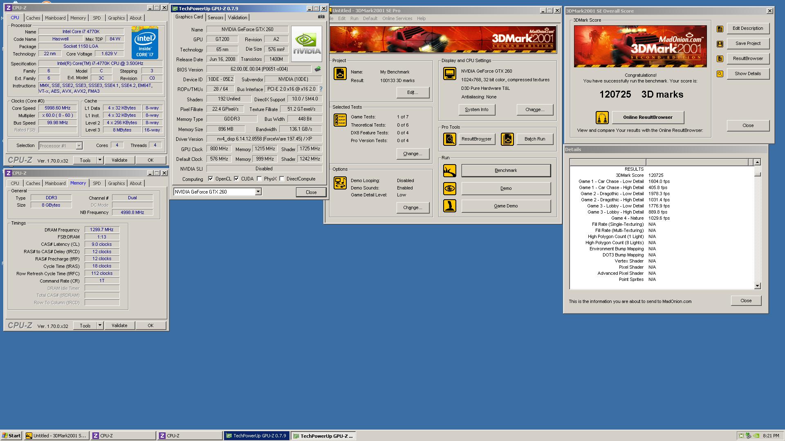Click the Edit Description icon in score window
The height and width of the screenshot is (441, 785).
point(720,29)
